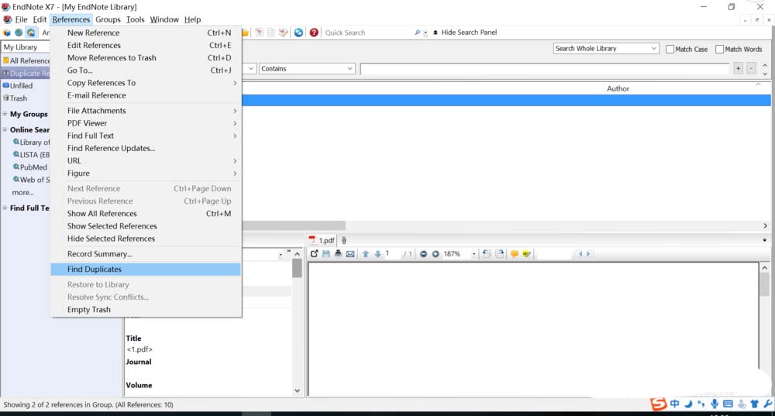Select Integrated Library and Online Search Mode icon
The width and height of the screenshot is (775, 416).
pyautogui.click(x=31, y=33)
